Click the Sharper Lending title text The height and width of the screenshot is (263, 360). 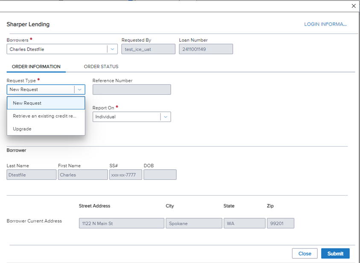pyautogui.click(x=28, y=24)
